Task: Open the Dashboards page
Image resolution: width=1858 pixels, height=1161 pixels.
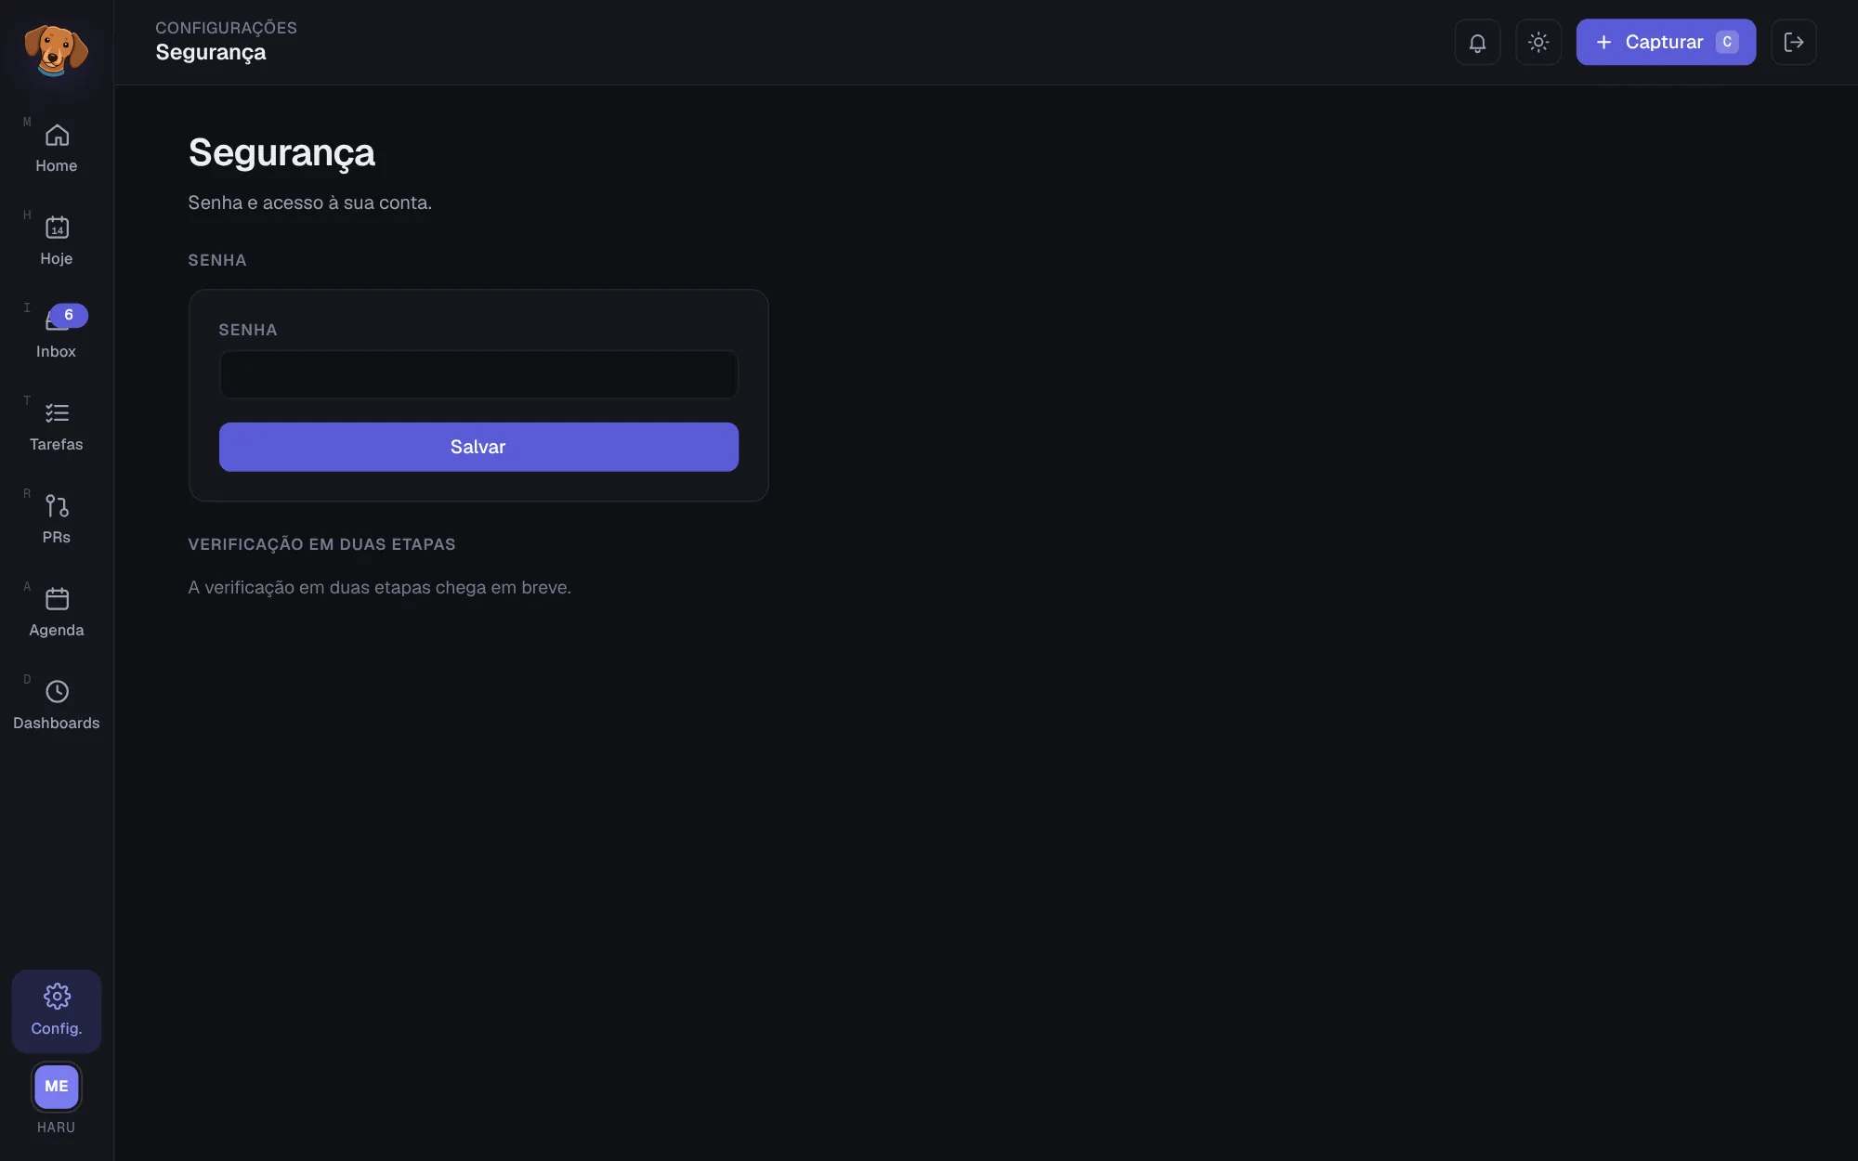Action: (x=57, y=705)
